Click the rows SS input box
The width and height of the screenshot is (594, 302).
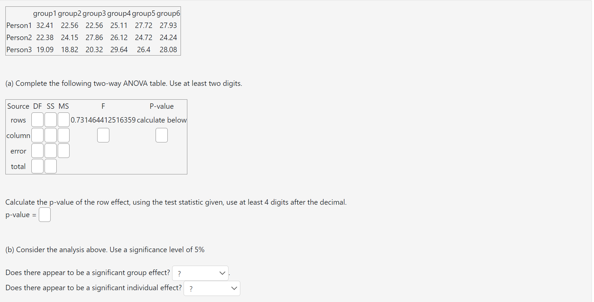pos(50,120)
